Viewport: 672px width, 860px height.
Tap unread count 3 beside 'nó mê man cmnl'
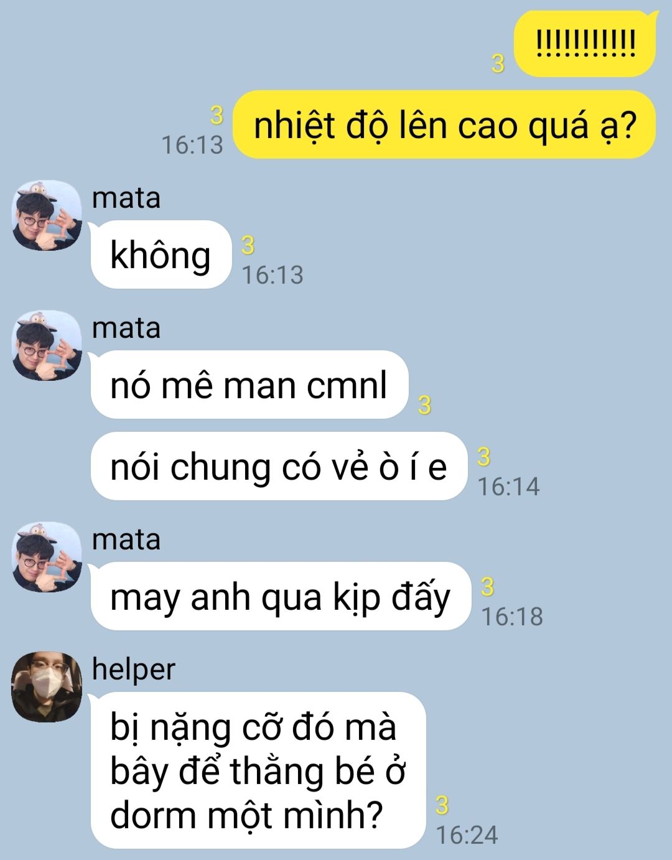[x=424, y=405]
